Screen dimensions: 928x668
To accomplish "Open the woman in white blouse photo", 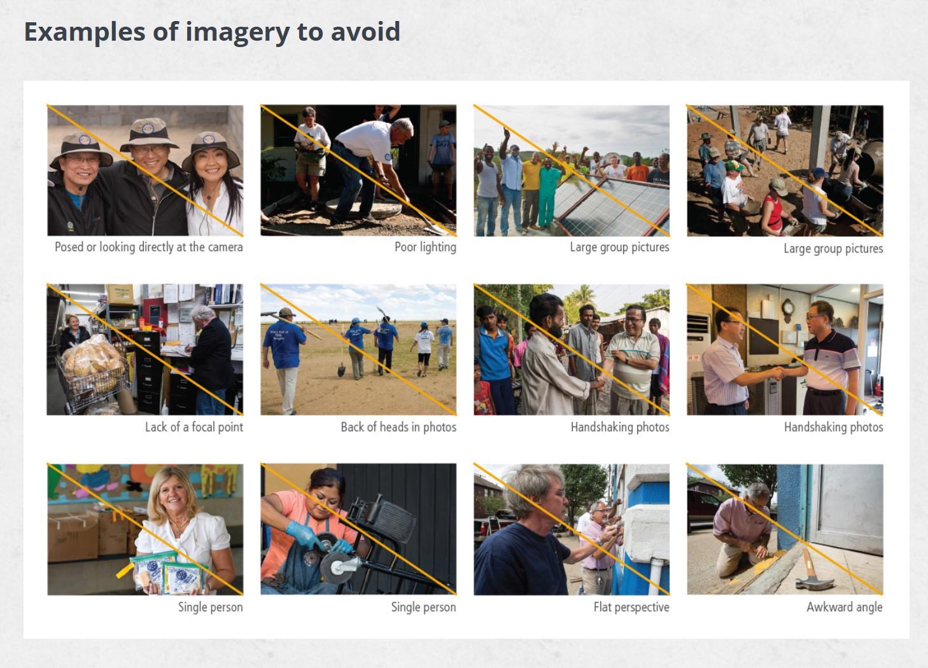I will click(145, 529).
